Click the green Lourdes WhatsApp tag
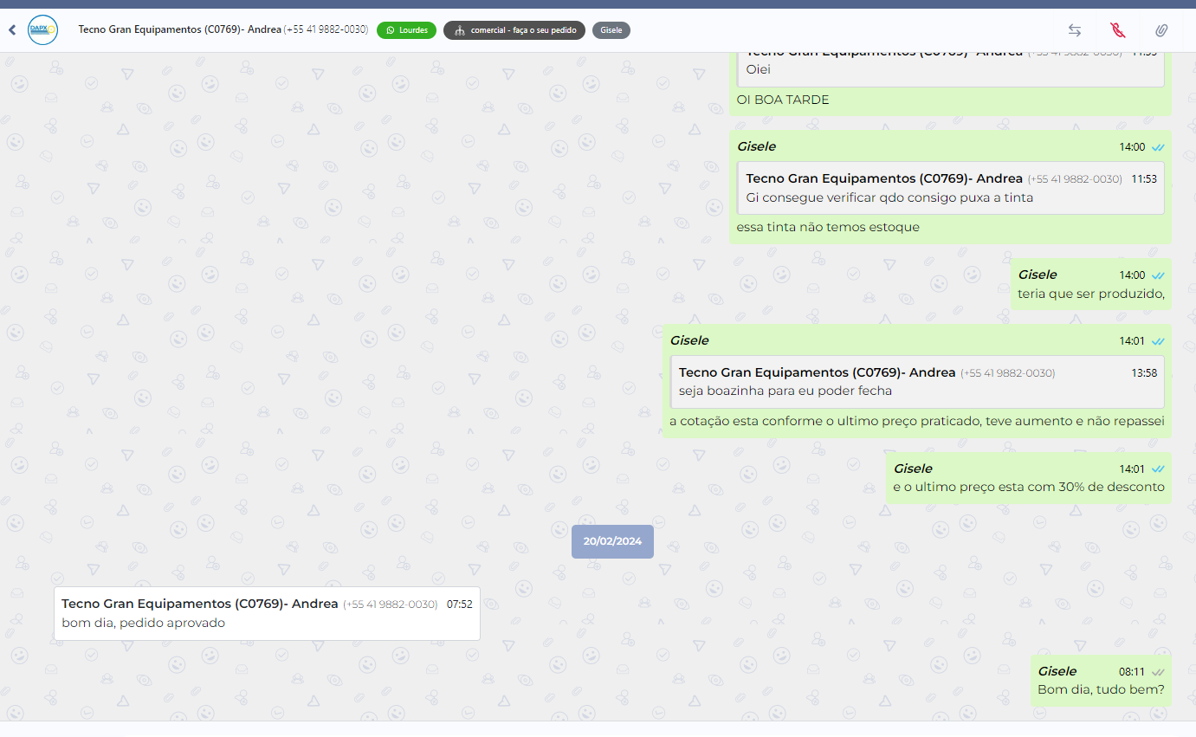 tap(406, 30)
